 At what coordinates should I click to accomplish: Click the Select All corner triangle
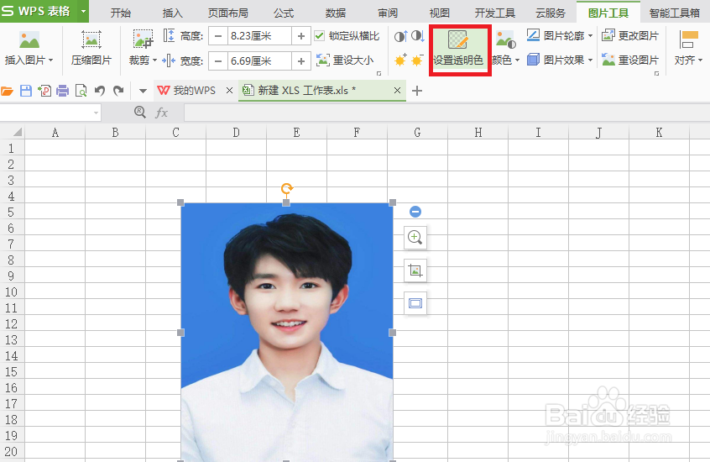click(18, 133)
